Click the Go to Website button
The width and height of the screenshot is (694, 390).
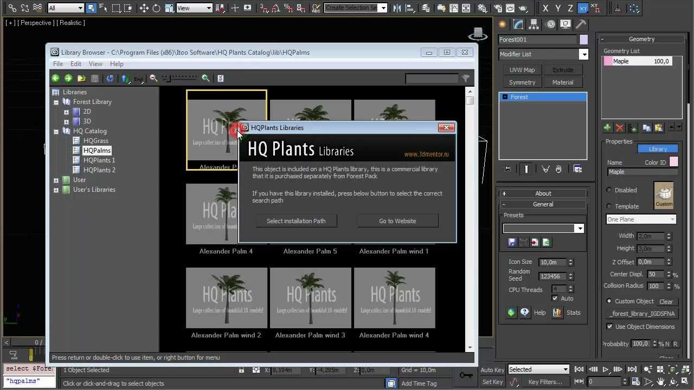pyautogui.click(x=397, y=221)
